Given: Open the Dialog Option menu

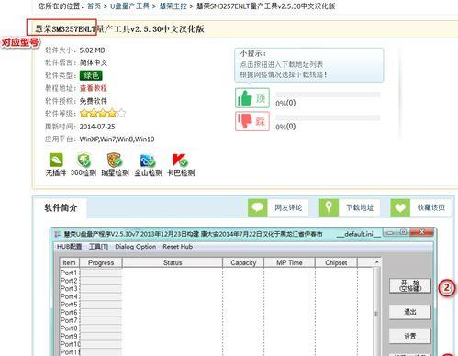Looking at the screenshot, I should [x=136, y=247].
